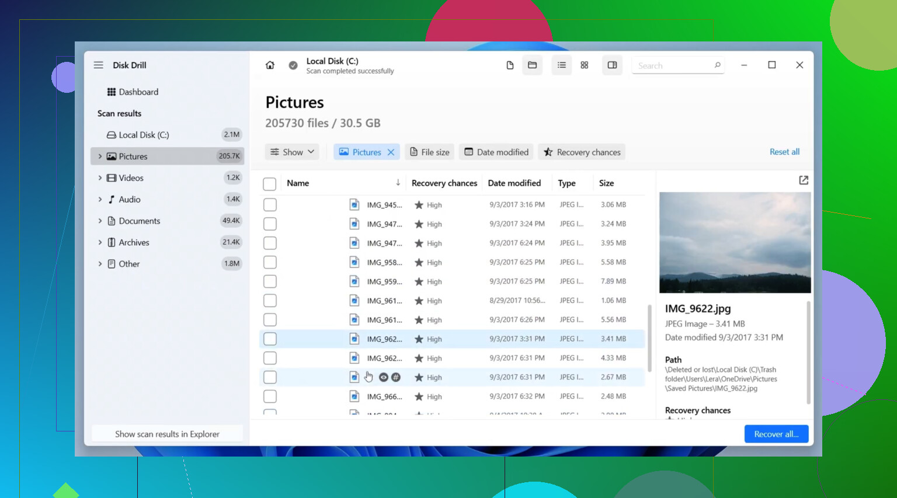Viewport: 897px width, 498px height.
Task: Open the hamburger menu beside Disk Drill
Action: pos(99,65)
